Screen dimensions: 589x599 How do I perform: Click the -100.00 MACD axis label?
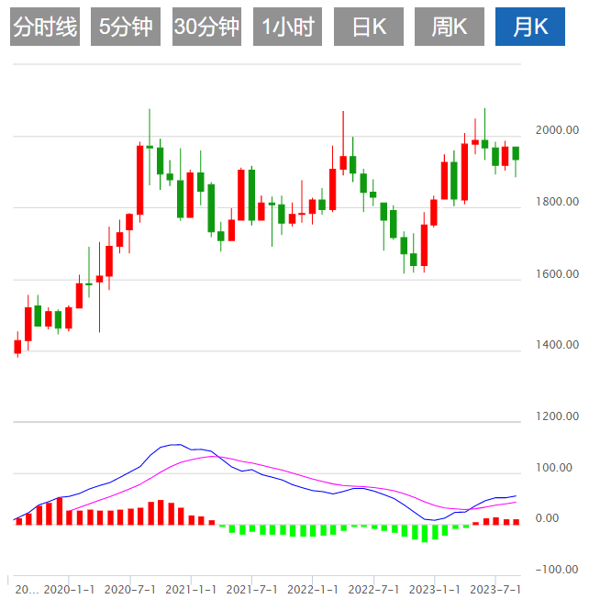coord(557,569)
